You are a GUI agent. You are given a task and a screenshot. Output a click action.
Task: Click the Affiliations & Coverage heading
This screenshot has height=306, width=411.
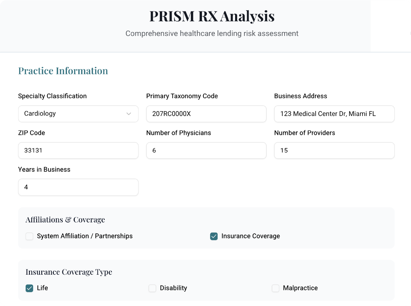pos(65,220)
